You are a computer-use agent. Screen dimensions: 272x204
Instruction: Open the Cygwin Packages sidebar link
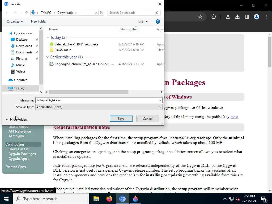(x=22, y=154)
